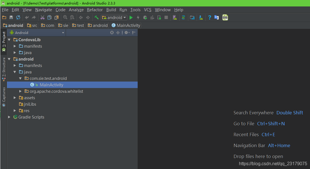The image size is (310, 169).
Task: Open the android run configuration dropdown
Action: tap(114, 18)
